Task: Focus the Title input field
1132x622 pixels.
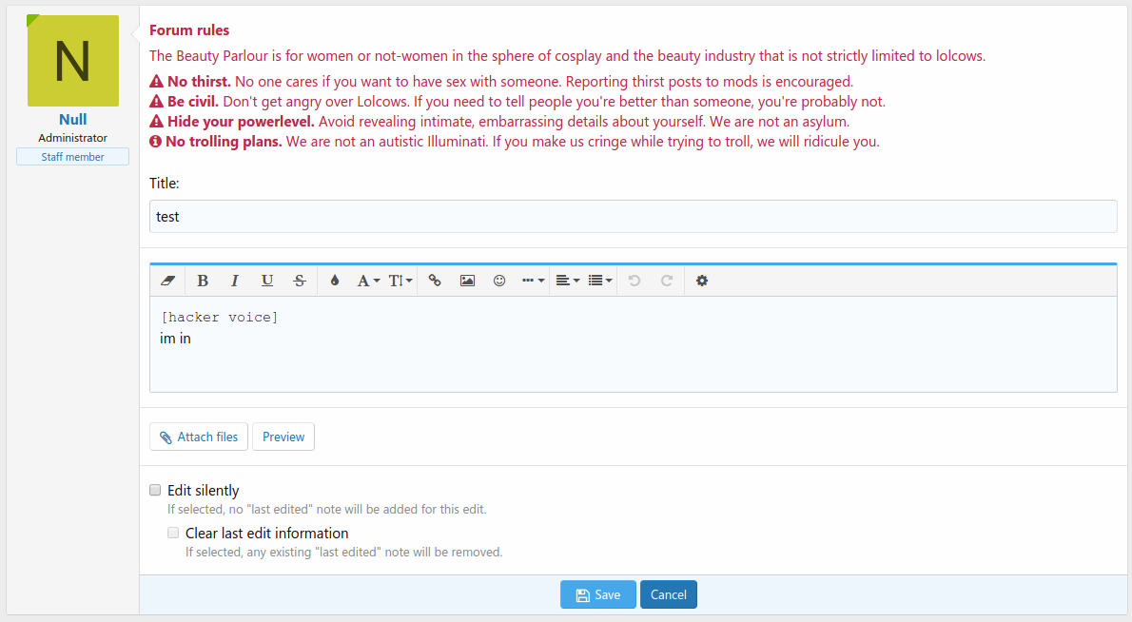Action: coord(634,217)
